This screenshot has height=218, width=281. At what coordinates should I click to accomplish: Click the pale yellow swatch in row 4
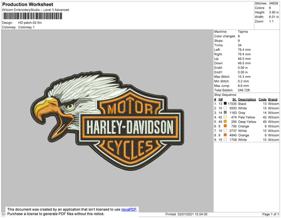coord(225,117)
